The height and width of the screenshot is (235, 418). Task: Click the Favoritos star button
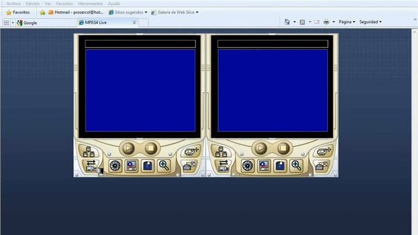click(18, 12)
